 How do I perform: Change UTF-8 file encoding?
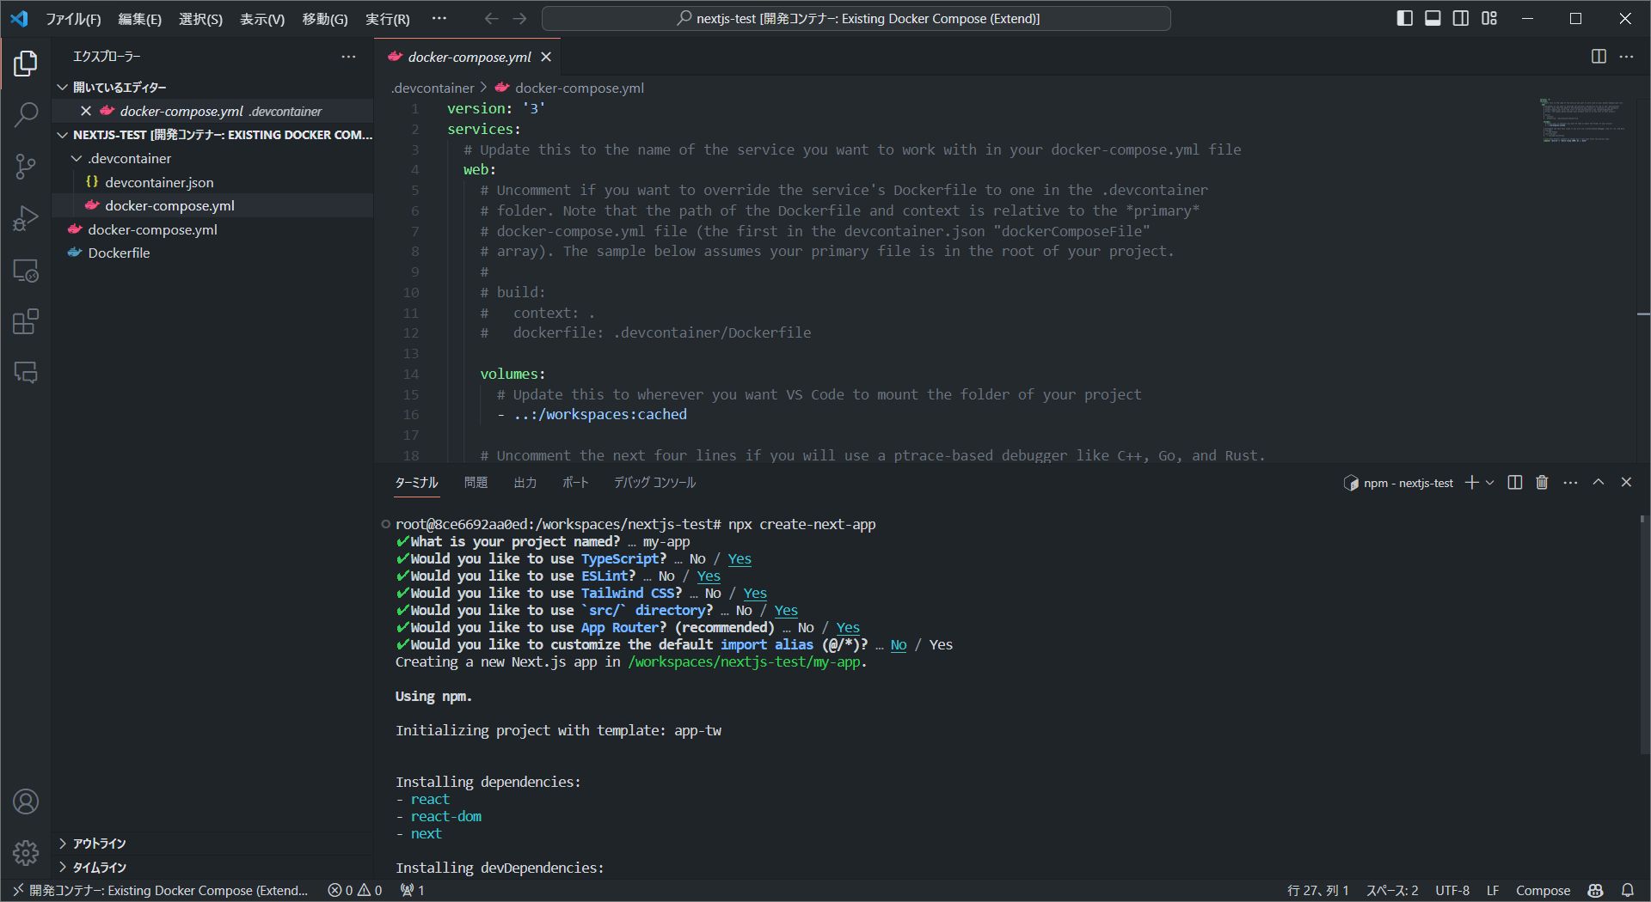coord(1452,891)
